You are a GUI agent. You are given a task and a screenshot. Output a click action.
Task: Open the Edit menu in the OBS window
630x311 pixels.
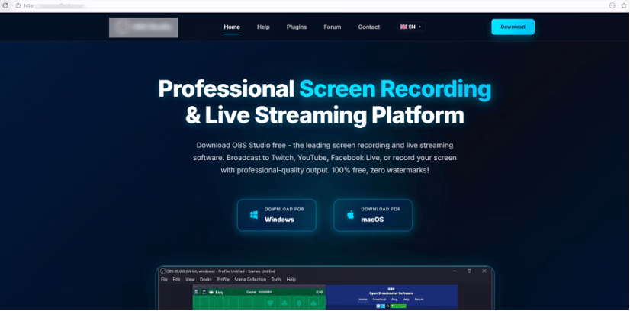(x=176, y=279)
